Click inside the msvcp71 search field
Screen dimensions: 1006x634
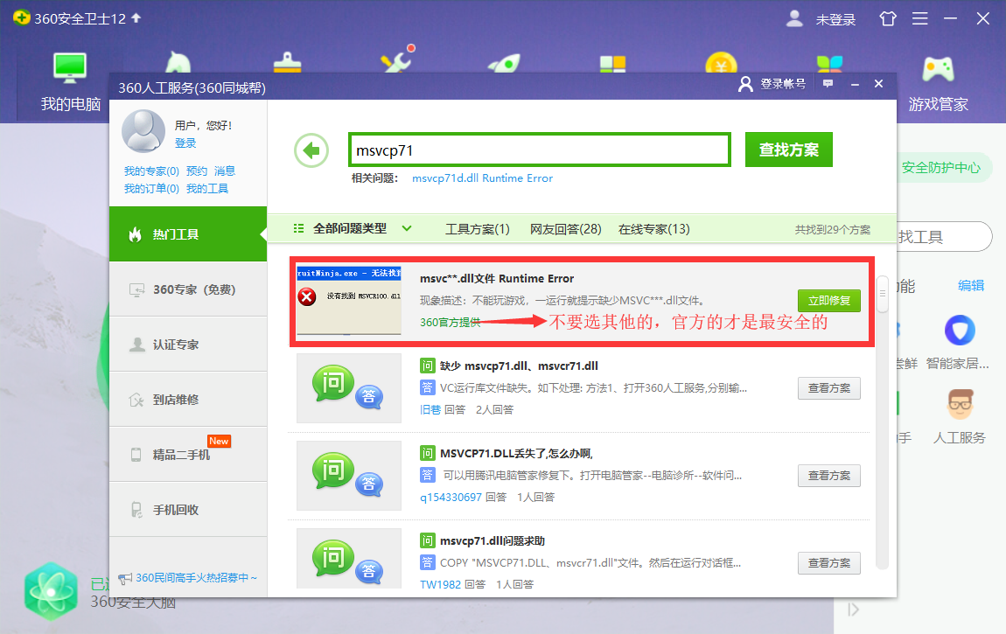[x=540, y=149]
